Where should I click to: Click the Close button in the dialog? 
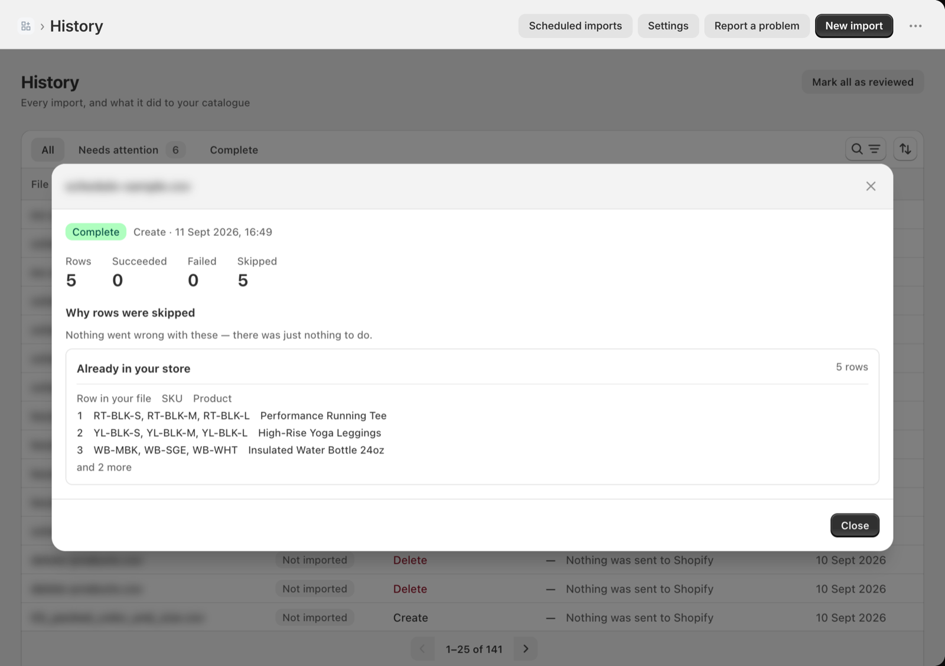tap(855, 525)
